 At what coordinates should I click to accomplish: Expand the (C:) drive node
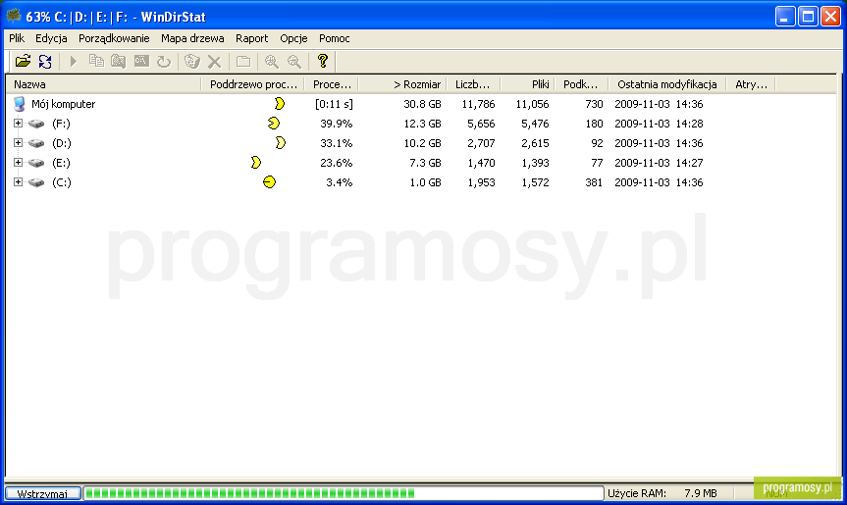tap(18, 182)
